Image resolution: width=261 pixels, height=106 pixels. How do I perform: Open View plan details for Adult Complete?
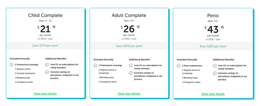click(x=129, y=93)
